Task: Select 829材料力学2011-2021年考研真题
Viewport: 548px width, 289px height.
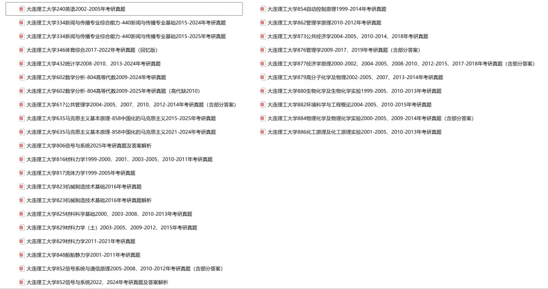Action: tap(81, 241)
